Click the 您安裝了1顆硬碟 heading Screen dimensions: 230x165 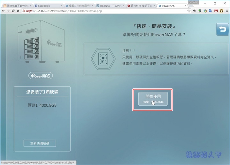coord(42,92)
